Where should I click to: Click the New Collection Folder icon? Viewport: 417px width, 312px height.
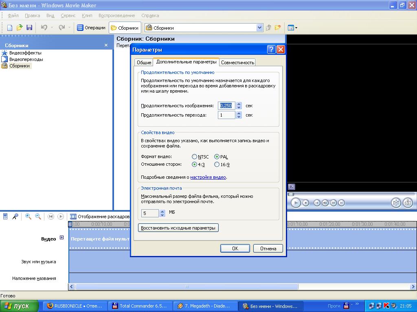tap(278, 28)
